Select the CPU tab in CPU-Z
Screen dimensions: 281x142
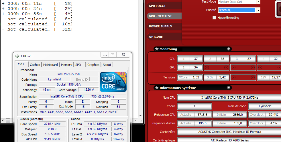[21, 64]
